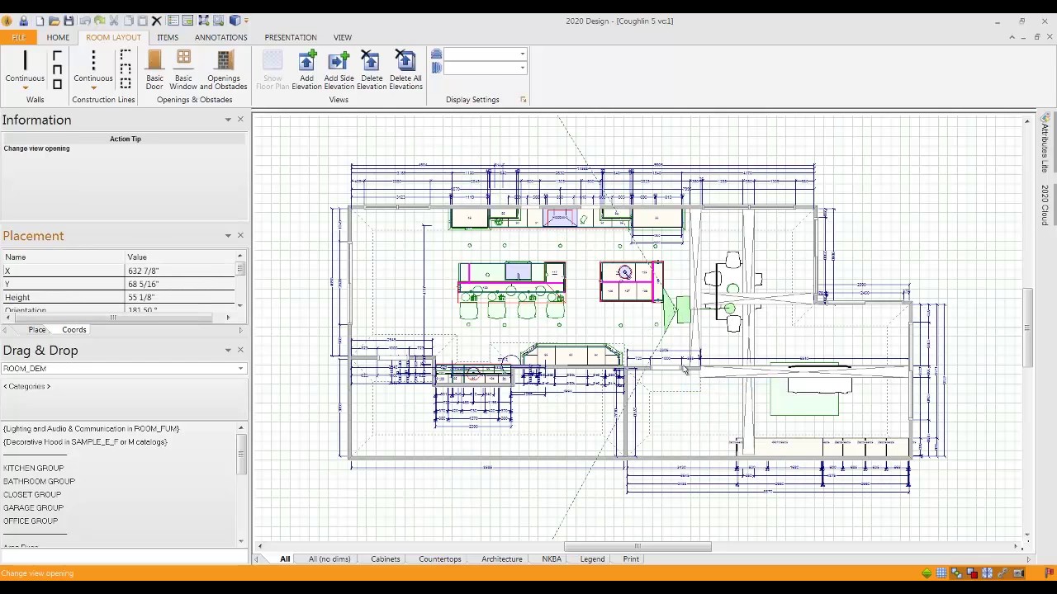This screenshot has width=1057, height=594.
Task: Toggle the chain link icon in status bar
Action: 1002,573
